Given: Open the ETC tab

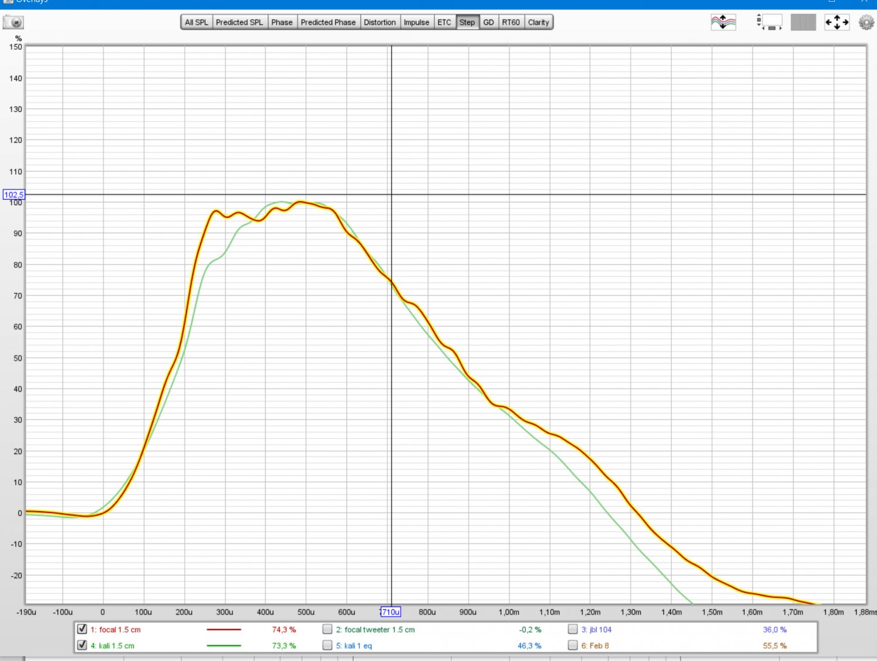Looking at the screenshot, I should 444,22.
